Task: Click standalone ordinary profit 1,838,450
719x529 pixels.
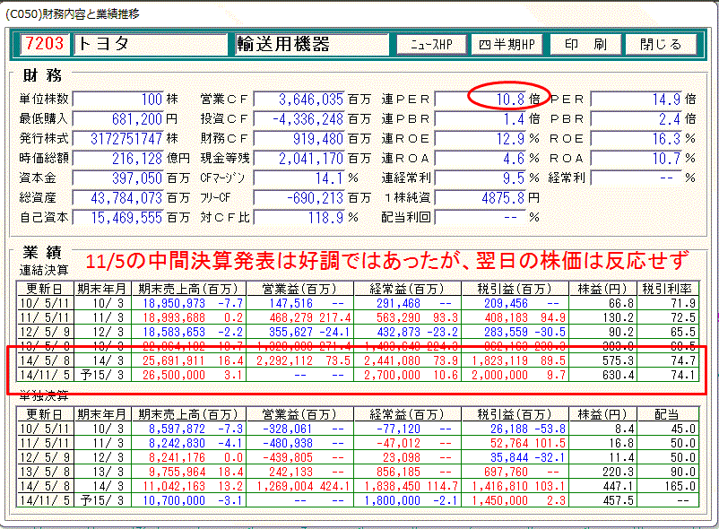Action: tap(392, 486)
